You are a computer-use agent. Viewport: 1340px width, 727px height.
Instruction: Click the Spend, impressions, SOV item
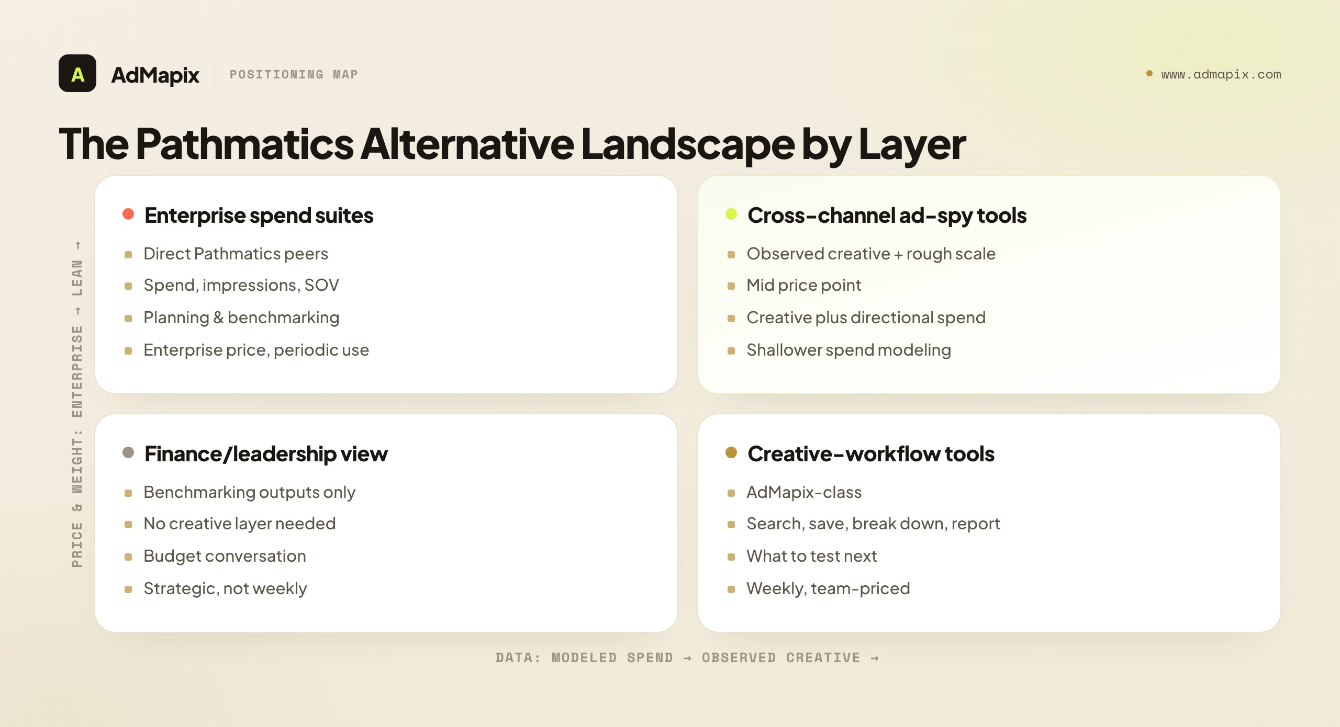click(x=241, y=285)
